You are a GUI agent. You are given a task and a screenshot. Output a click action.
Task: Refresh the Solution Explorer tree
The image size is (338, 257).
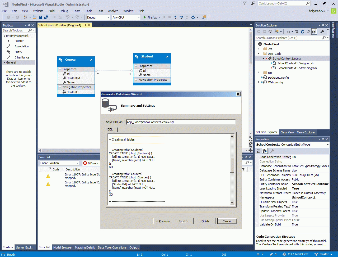(x=303, y=31)
